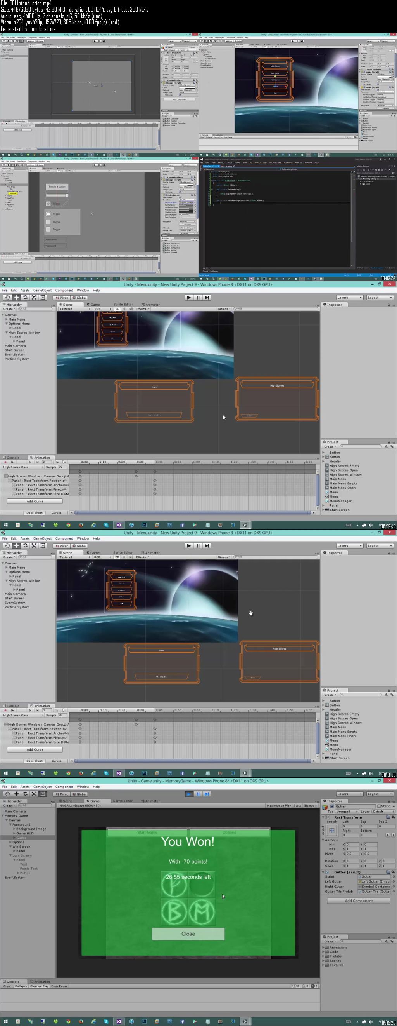Open Windows Start button in bottom taskbar
This screenshot has width=397, height=1026.
5,1022
